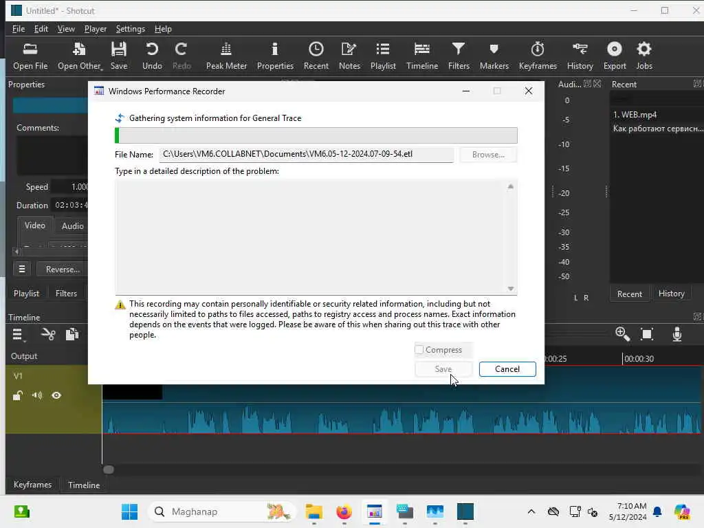
Task: Open the timeline hamburger menu
Action: (18, 335)
